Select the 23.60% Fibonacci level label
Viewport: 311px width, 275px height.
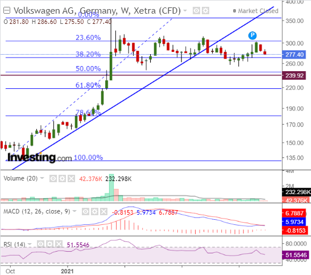coord(88,38)
